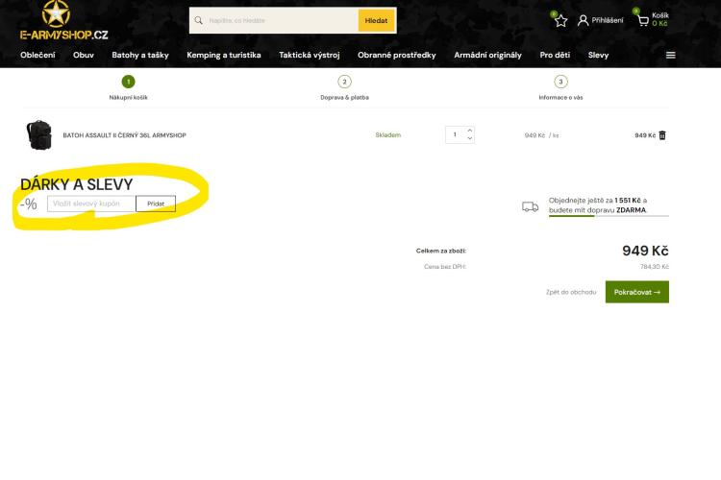Go to step 2 Doprava & platba
The image size is (721, 480).
click(344, 87)
